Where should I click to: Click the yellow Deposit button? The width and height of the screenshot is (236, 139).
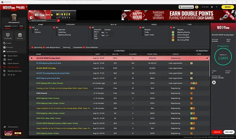pyautogui.click(x=228, y=7)
